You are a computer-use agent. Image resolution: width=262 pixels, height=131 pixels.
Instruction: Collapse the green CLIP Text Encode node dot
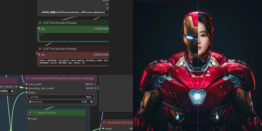point(40,23)
